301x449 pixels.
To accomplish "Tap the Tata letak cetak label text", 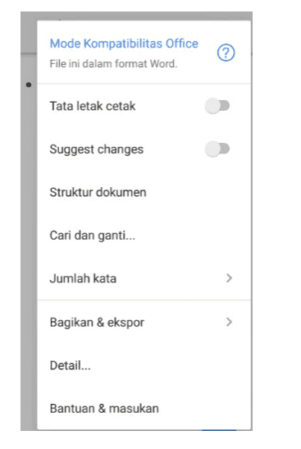I will point(93,106).
